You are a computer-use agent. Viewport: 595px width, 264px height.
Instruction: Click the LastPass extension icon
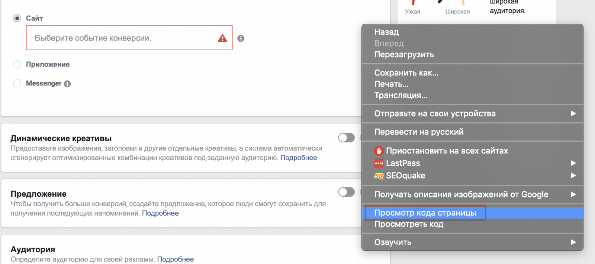[379, 163]
